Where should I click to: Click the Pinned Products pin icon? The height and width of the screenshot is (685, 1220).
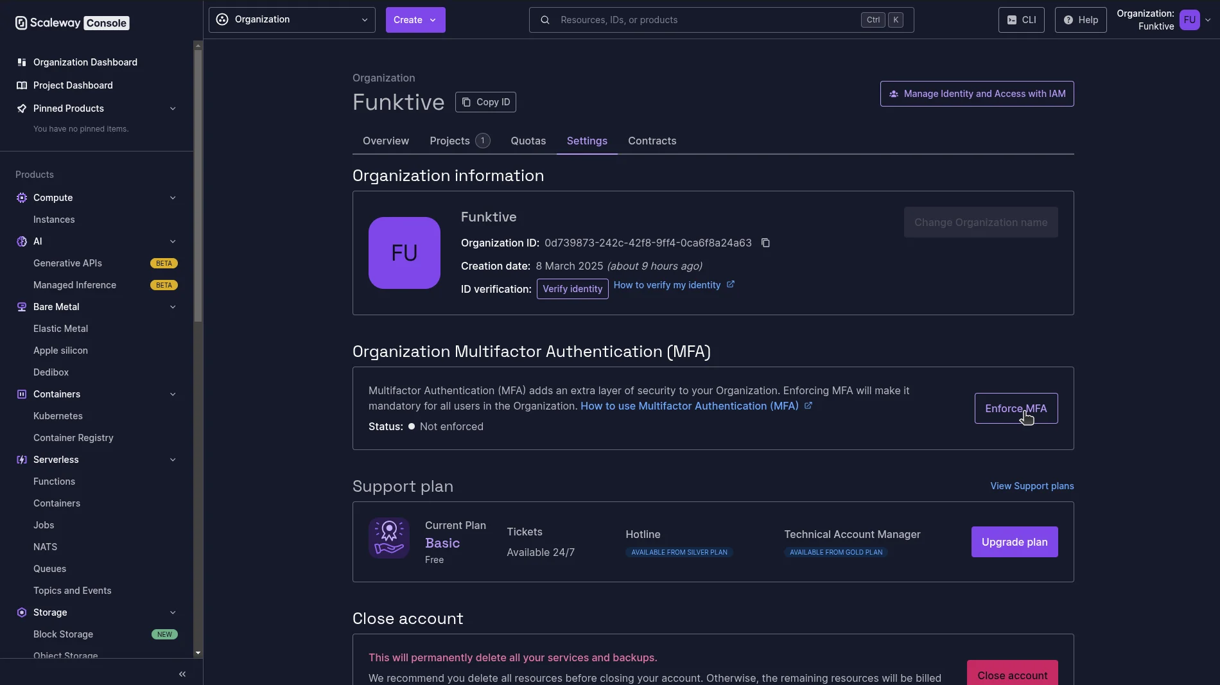(x=22, y=108)
